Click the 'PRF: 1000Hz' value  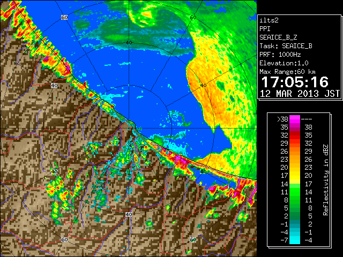click(280, 55)
